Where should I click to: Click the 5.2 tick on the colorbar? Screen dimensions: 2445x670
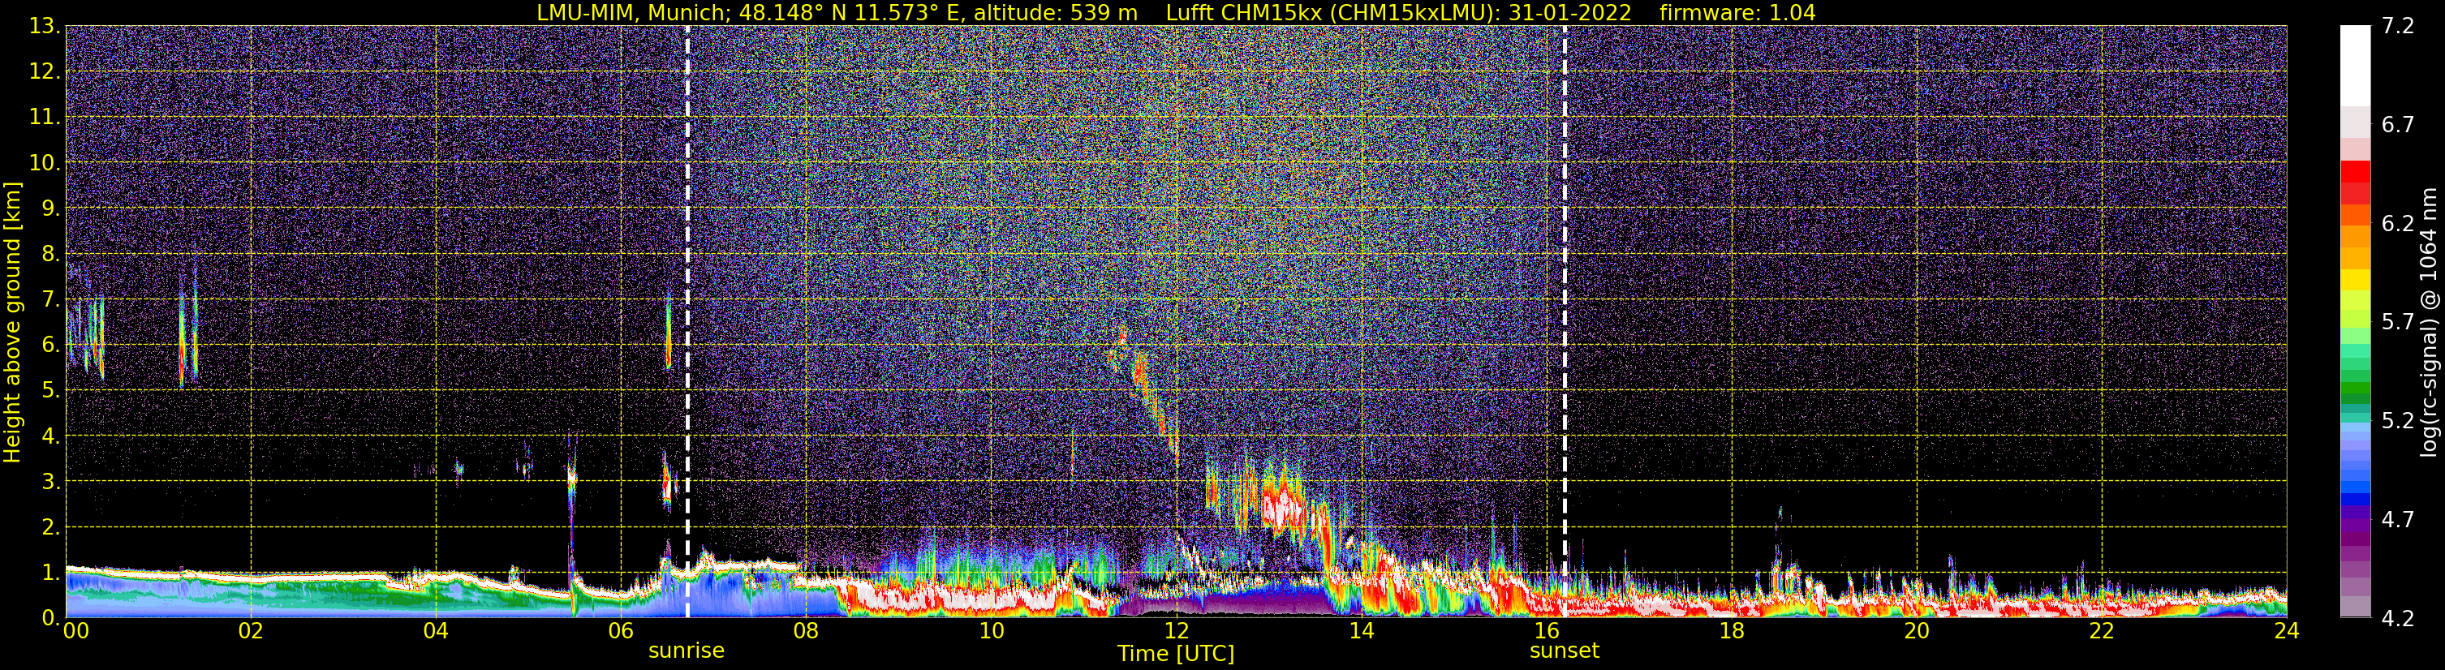click(2398, 420)
